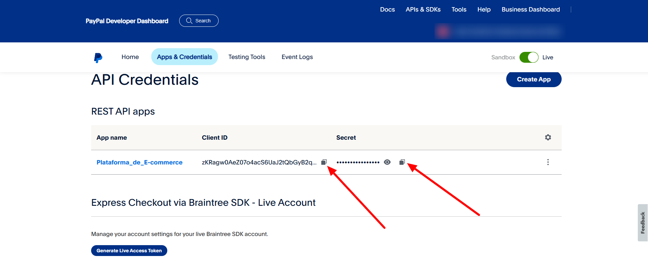Open the Feedback side tab
Image resolution: width=648 pixels, height=276 pixels.
(x=643, y=223)
